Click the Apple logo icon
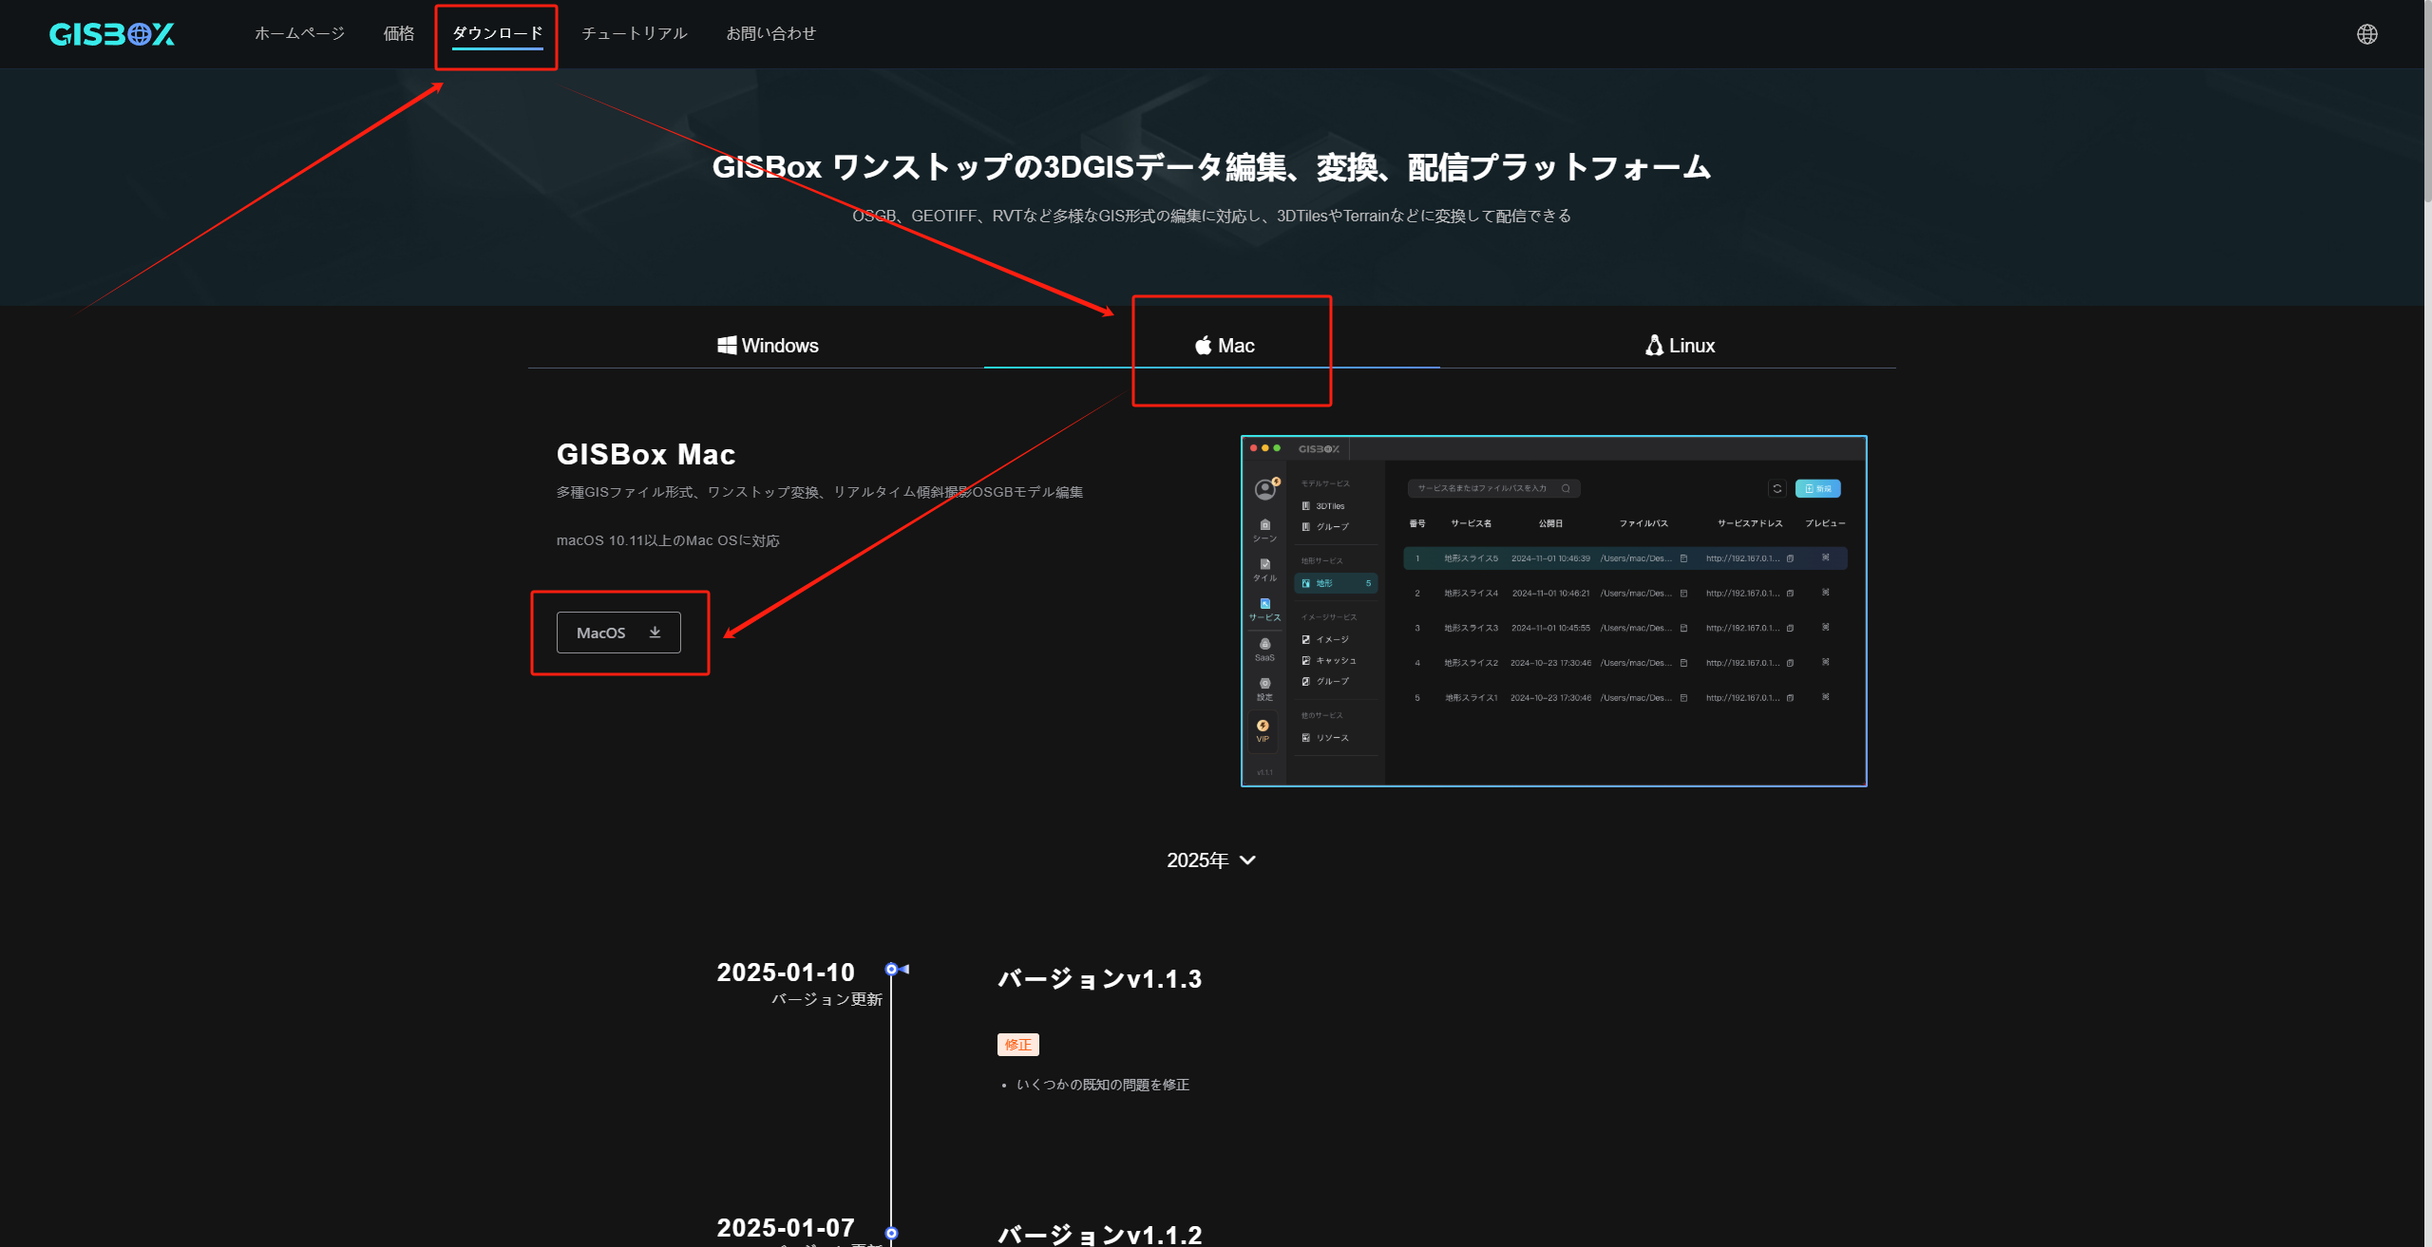 (1203, 346)
